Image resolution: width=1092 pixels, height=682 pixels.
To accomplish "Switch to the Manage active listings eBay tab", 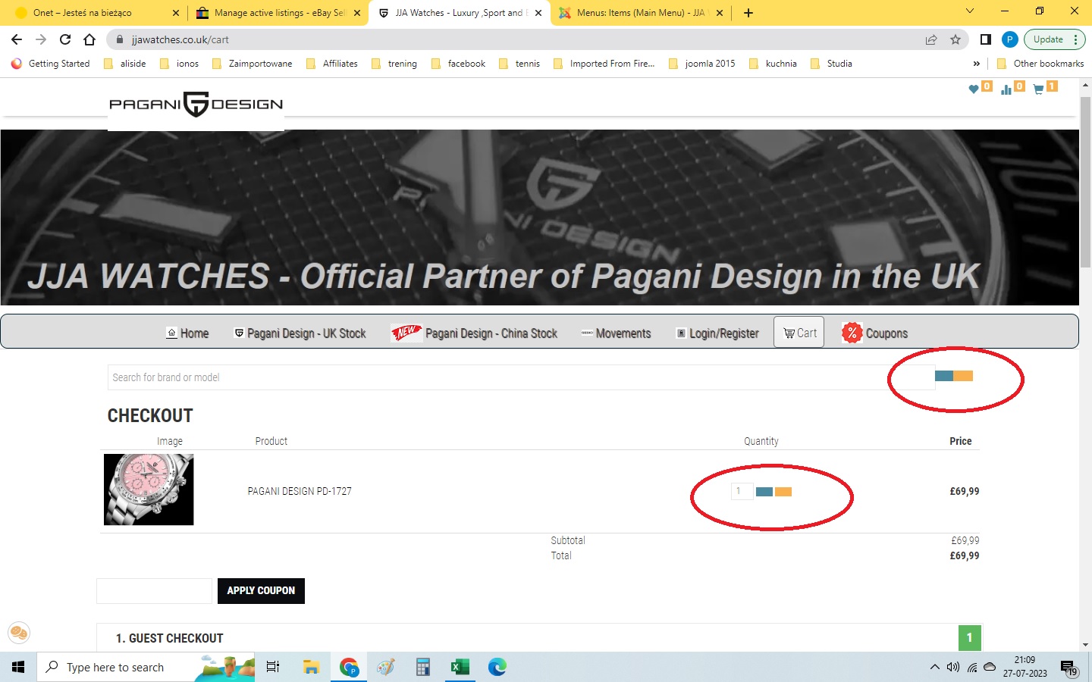I will click(278, 13).
